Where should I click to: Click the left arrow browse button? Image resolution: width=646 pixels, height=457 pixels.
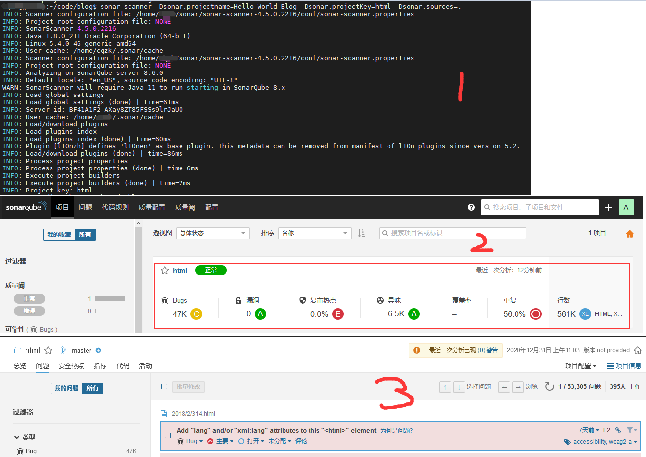tap(504, 387)
